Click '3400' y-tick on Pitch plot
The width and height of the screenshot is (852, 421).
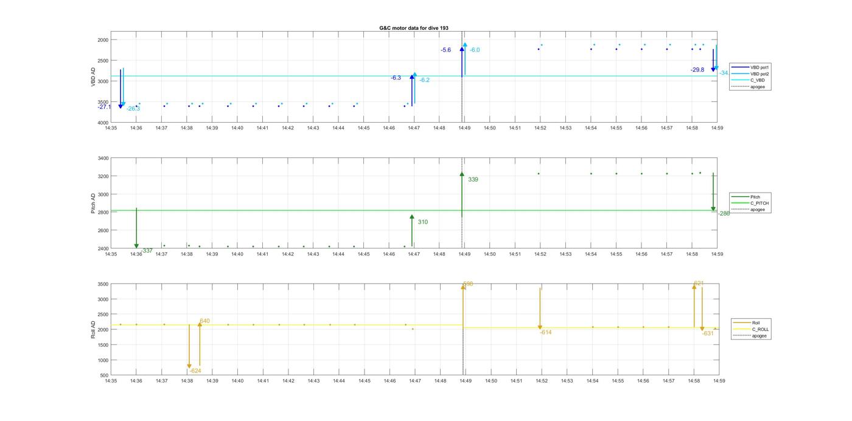click(103, 159)
